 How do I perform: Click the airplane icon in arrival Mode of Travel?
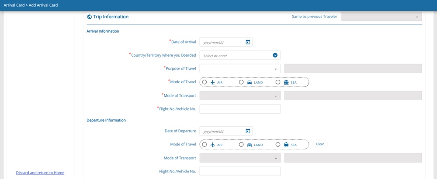click(213, 82)
